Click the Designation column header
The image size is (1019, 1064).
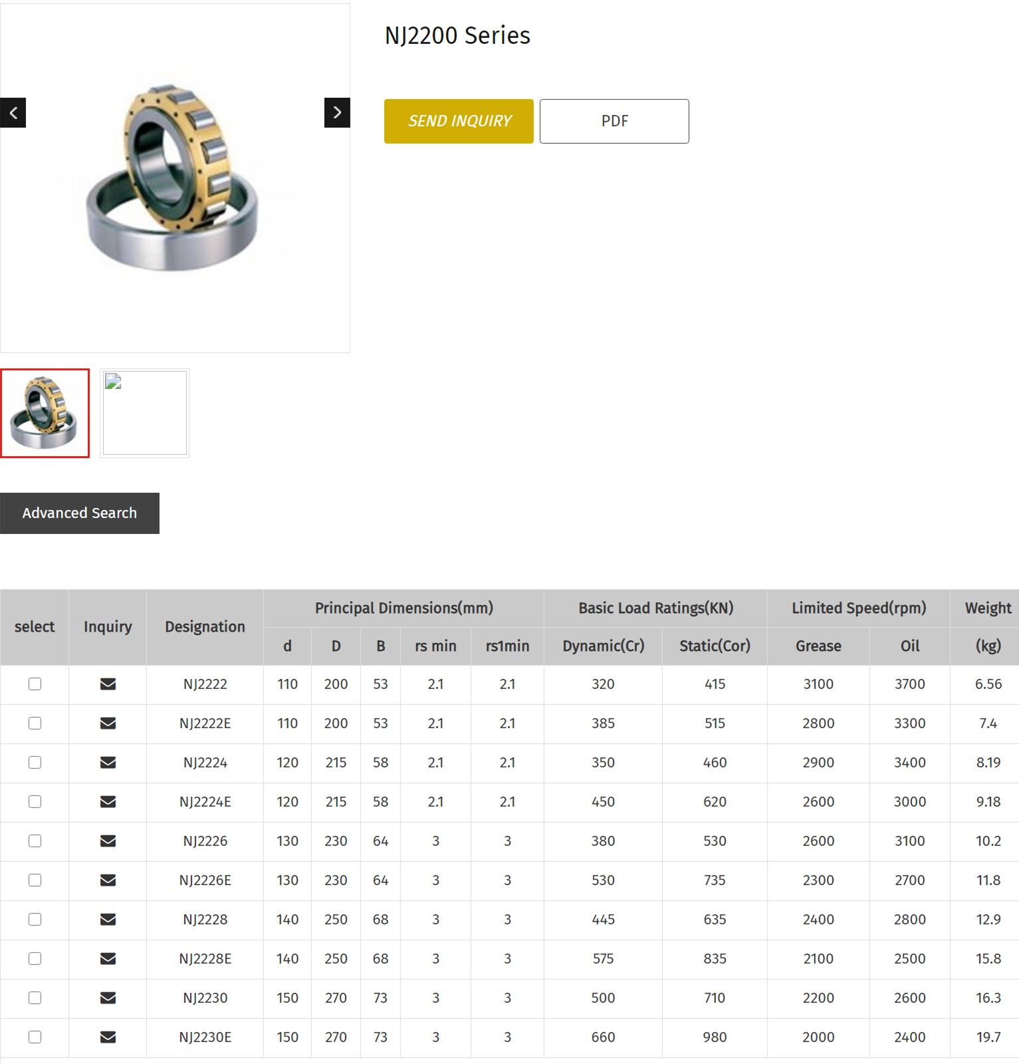[205, 627]
